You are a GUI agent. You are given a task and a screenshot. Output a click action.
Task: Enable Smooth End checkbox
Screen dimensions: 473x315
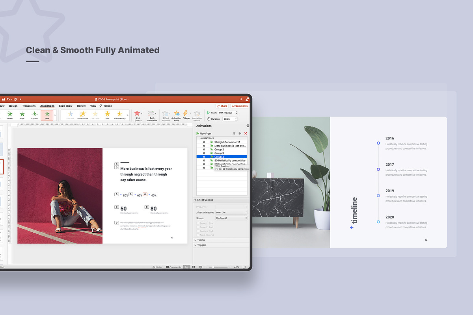click(x=198, y=227)
